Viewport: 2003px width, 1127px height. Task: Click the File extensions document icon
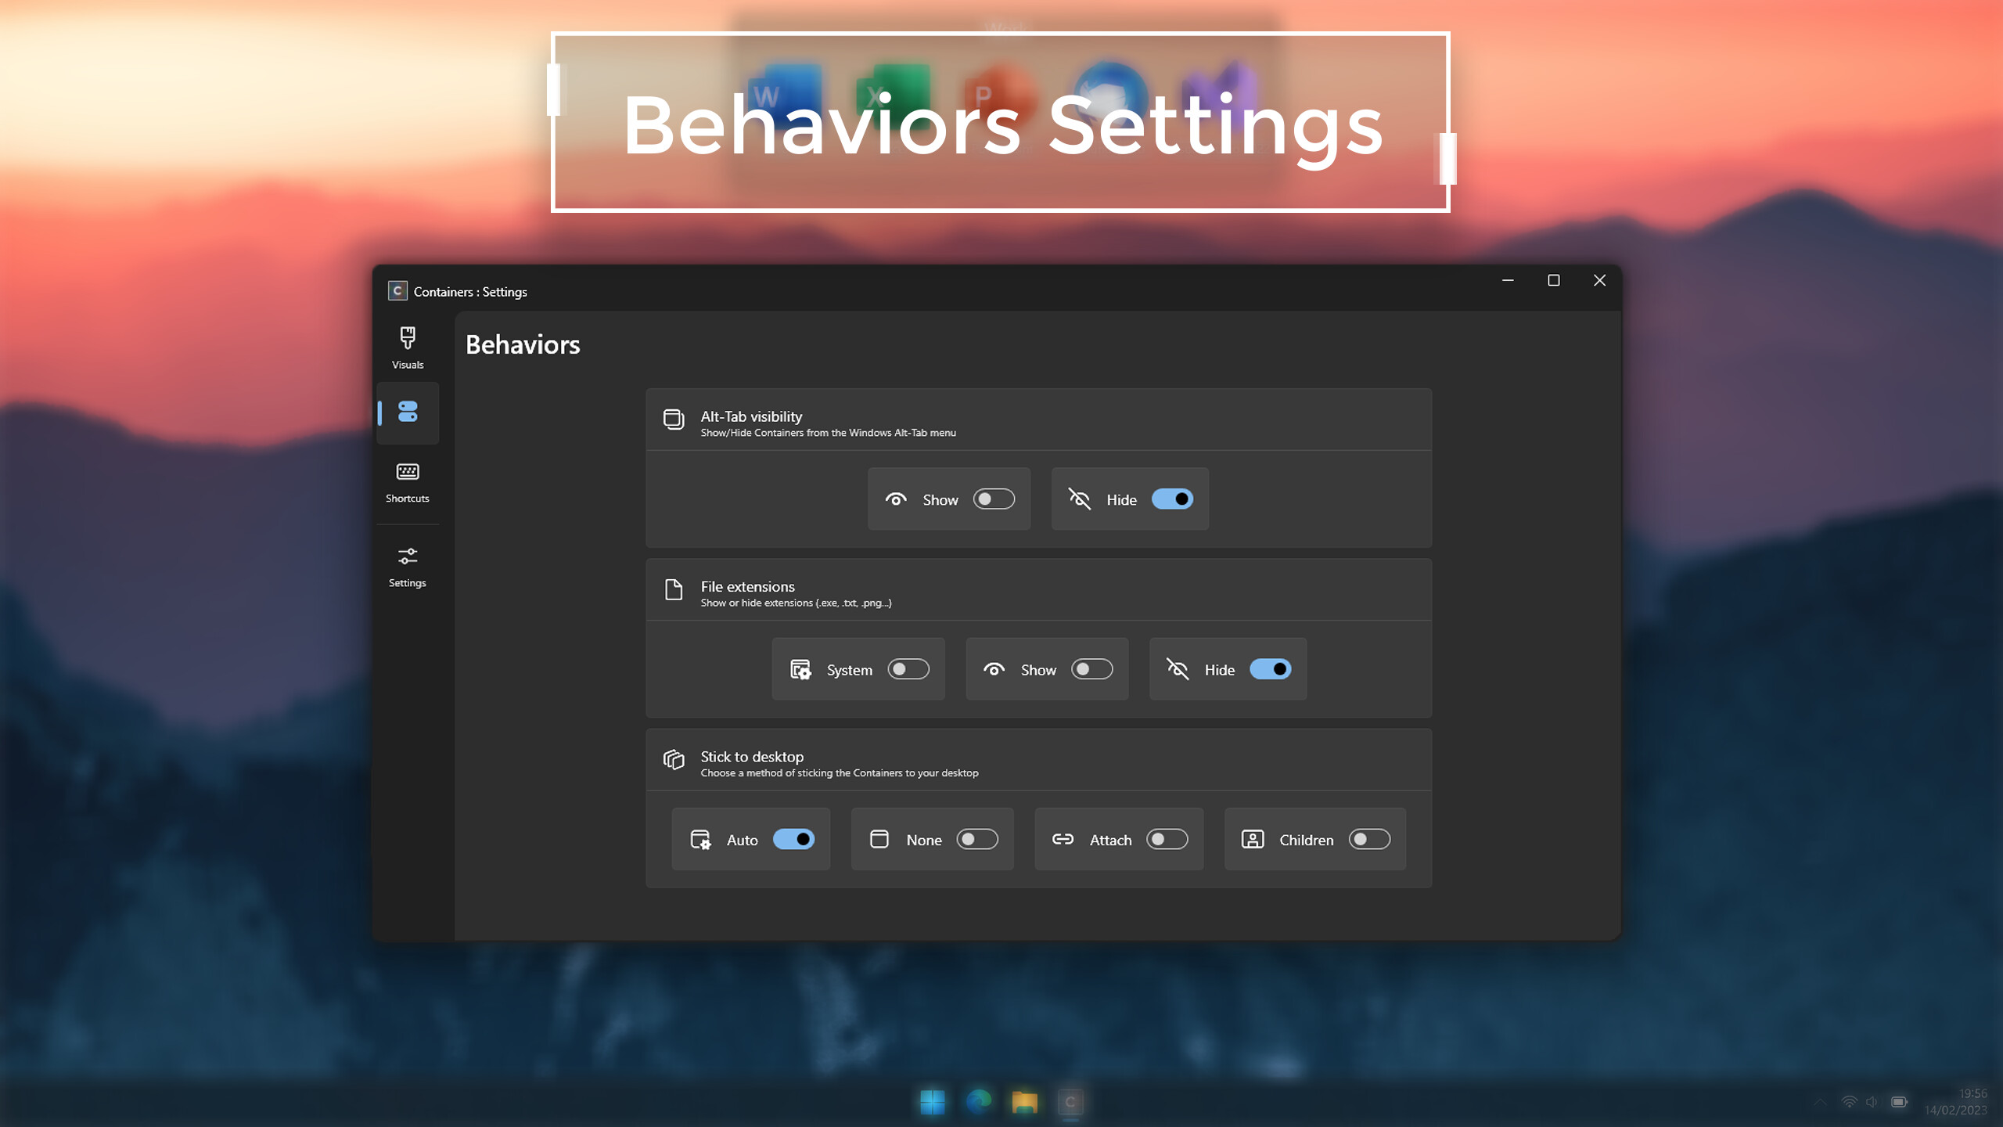click(x=673, y=590)
